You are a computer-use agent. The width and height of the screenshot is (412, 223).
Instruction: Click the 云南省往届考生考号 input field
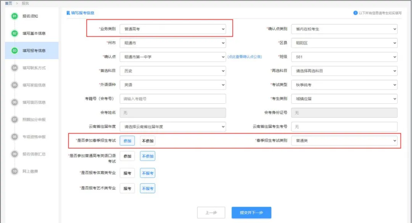(x=344, y=127)
